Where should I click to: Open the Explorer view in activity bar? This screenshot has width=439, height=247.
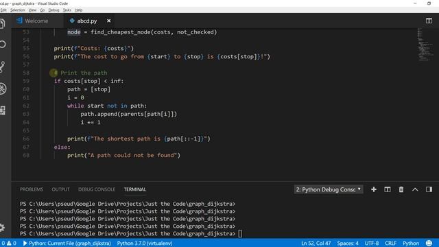2,23
